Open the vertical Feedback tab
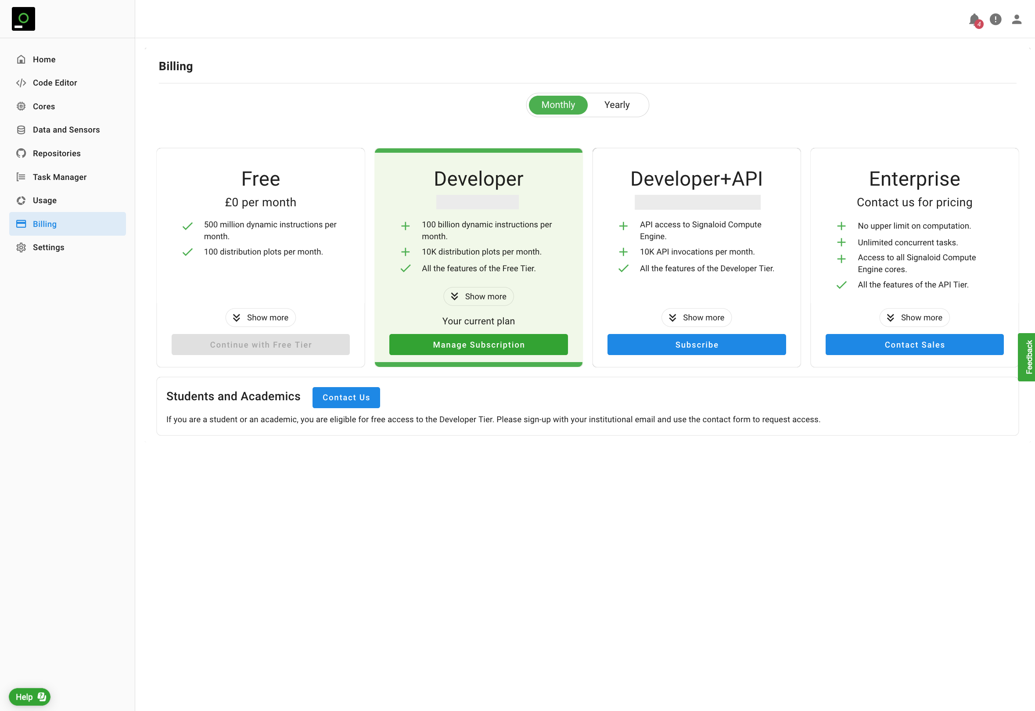 pyautogui.click(x=1028, y=357)
